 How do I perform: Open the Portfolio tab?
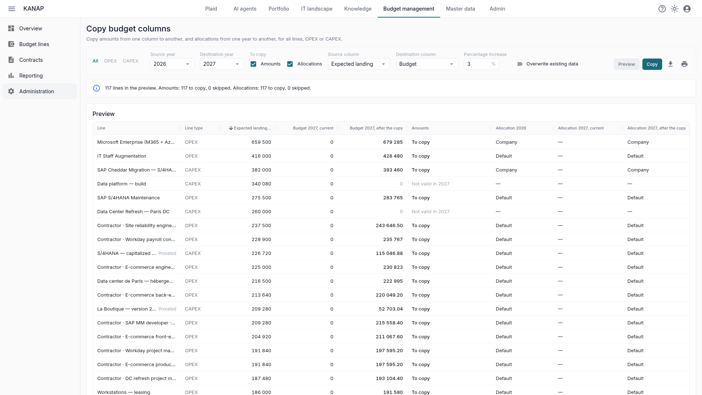[279, 9]
